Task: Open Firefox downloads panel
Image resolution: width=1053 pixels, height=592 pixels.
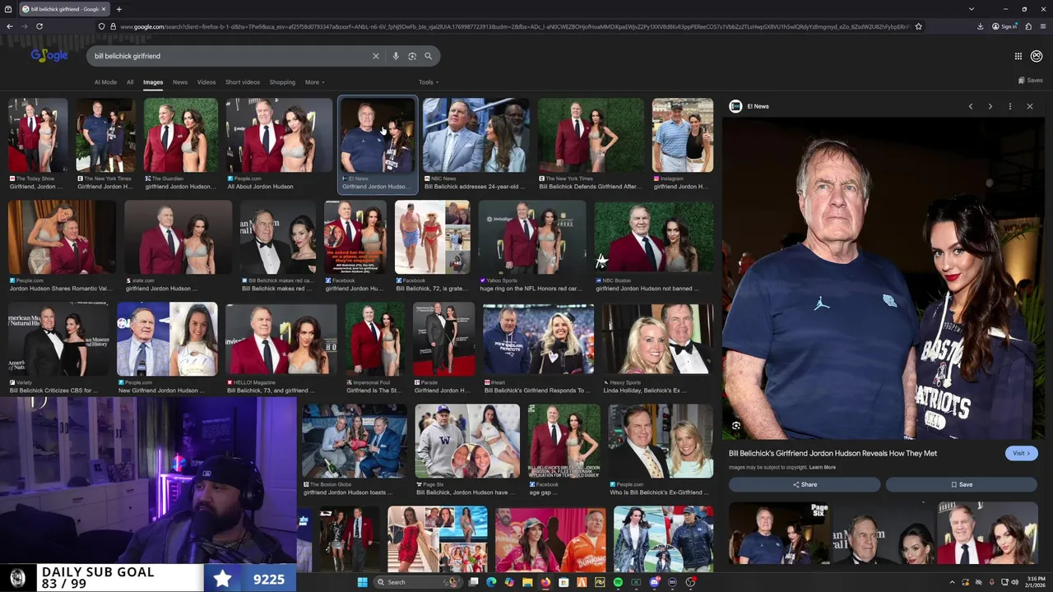Action: [x=981, y=26]
